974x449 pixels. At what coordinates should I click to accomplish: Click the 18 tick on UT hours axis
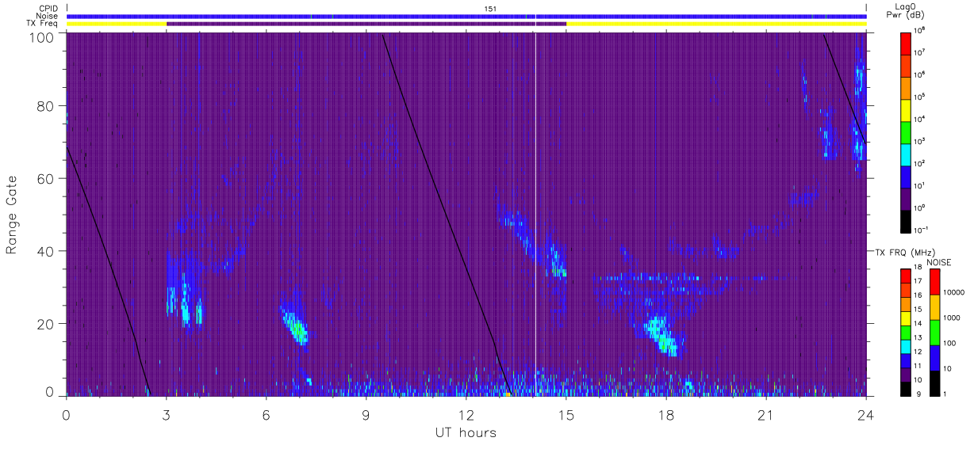666,414
